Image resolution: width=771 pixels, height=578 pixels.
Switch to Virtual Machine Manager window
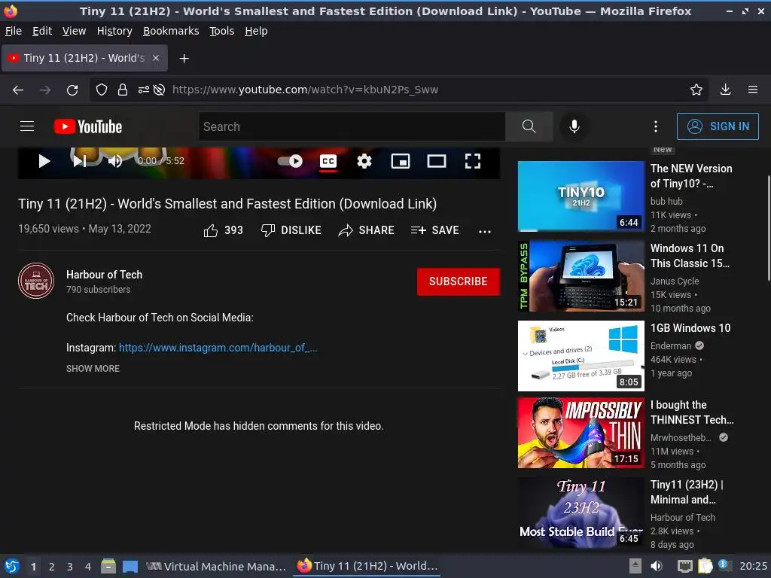coord(215,566)
